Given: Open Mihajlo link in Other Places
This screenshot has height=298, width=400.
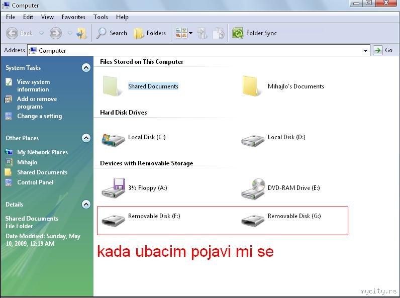Looking at the screenshot, I should [27, 162].
